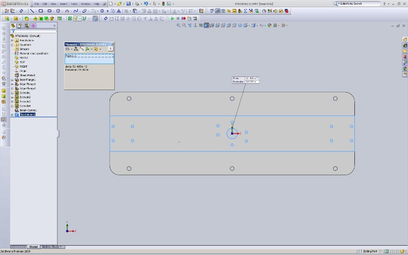Select the Rectangle sketch tool
The height and width of the screenshot is (255, 408).
coord(41,11)
